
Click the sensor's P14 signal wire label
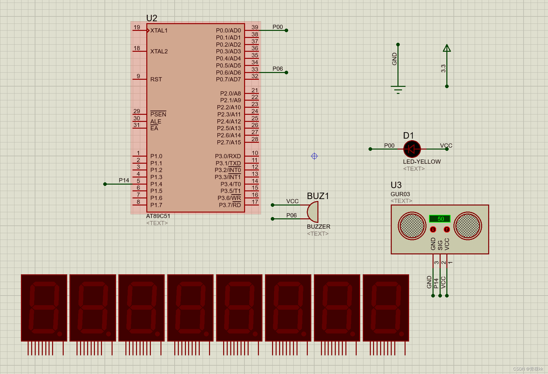point(436,283)
